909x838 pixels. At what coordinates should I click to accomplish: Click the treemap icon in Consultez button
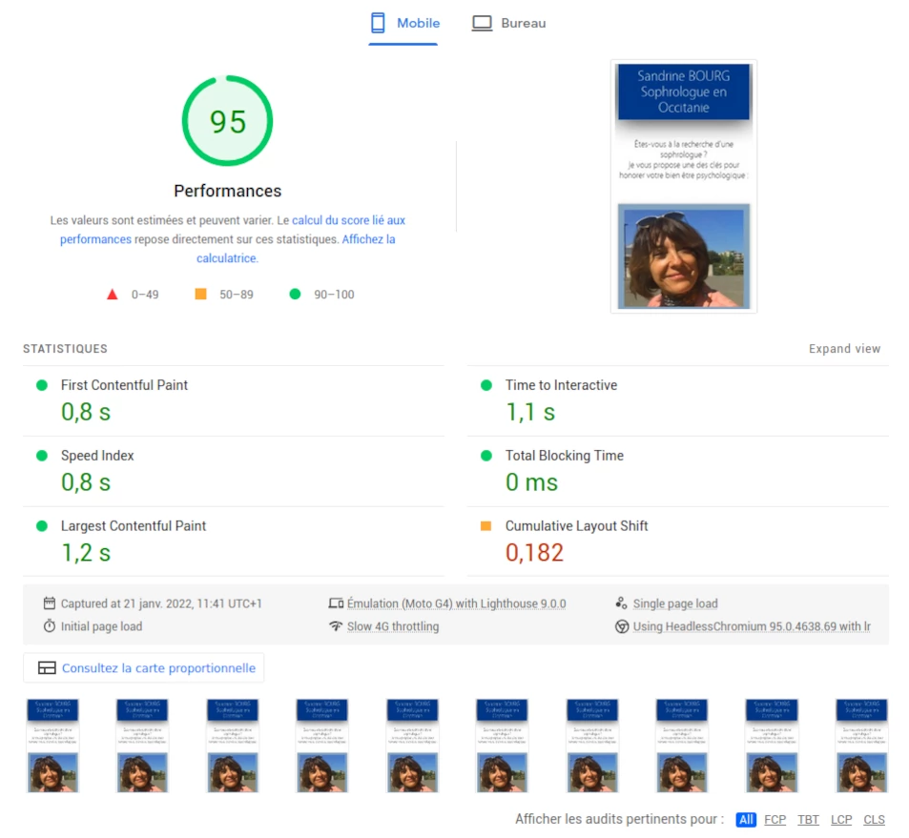pos(47,668)
